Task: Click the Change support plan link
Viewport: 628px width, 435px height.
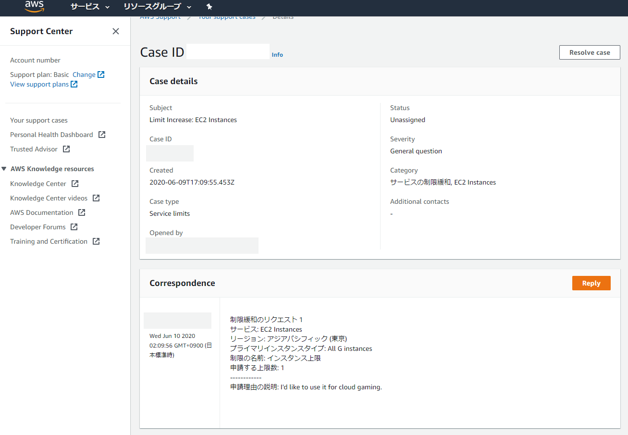Action: [x=84, y=75]
